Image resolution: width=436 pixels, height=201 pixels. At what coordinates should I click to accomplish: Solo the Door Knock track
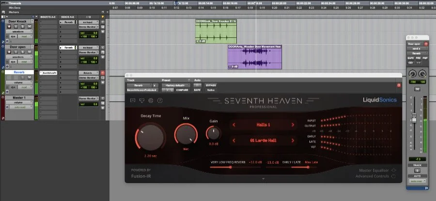pyautogui.click(x=22, y=27)
